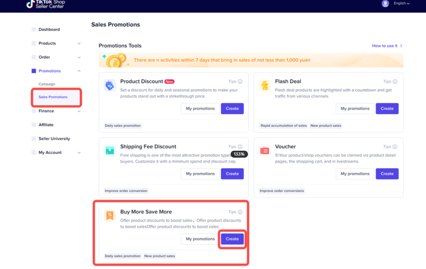Viewport: 426px width, 269px height.
Task: Click the Buy More Save More icon
Action: click(x=110, y=216)
